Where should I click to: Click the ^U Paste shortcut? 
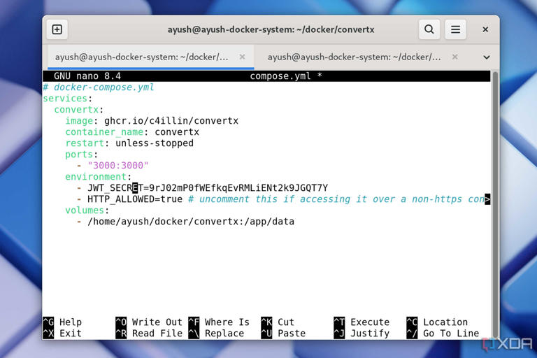283,334
